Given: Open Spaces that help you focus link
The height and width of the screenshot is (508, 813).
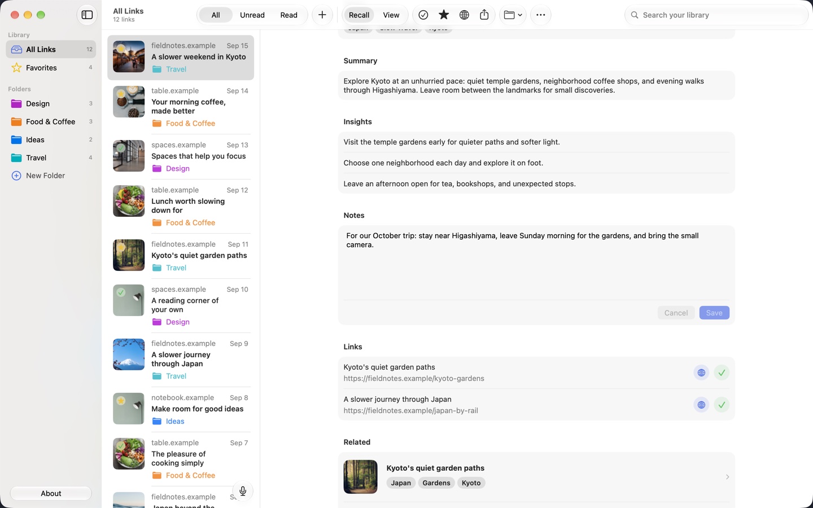Looking at the screenshot, I should pyautogui.click(x=181, y=156).
